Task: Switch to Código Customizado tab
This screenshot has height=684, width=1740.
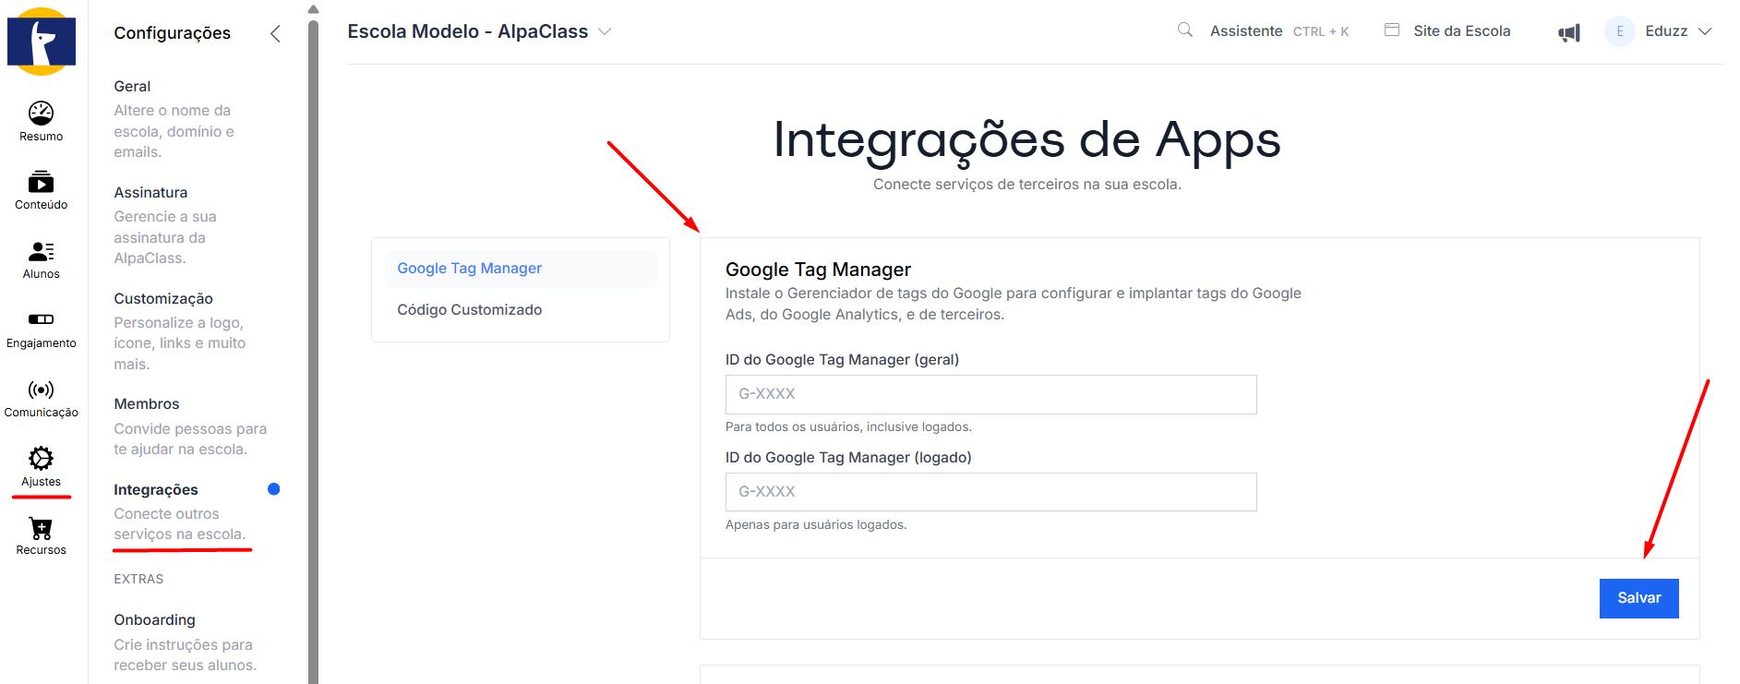Action: pos(470,310)
